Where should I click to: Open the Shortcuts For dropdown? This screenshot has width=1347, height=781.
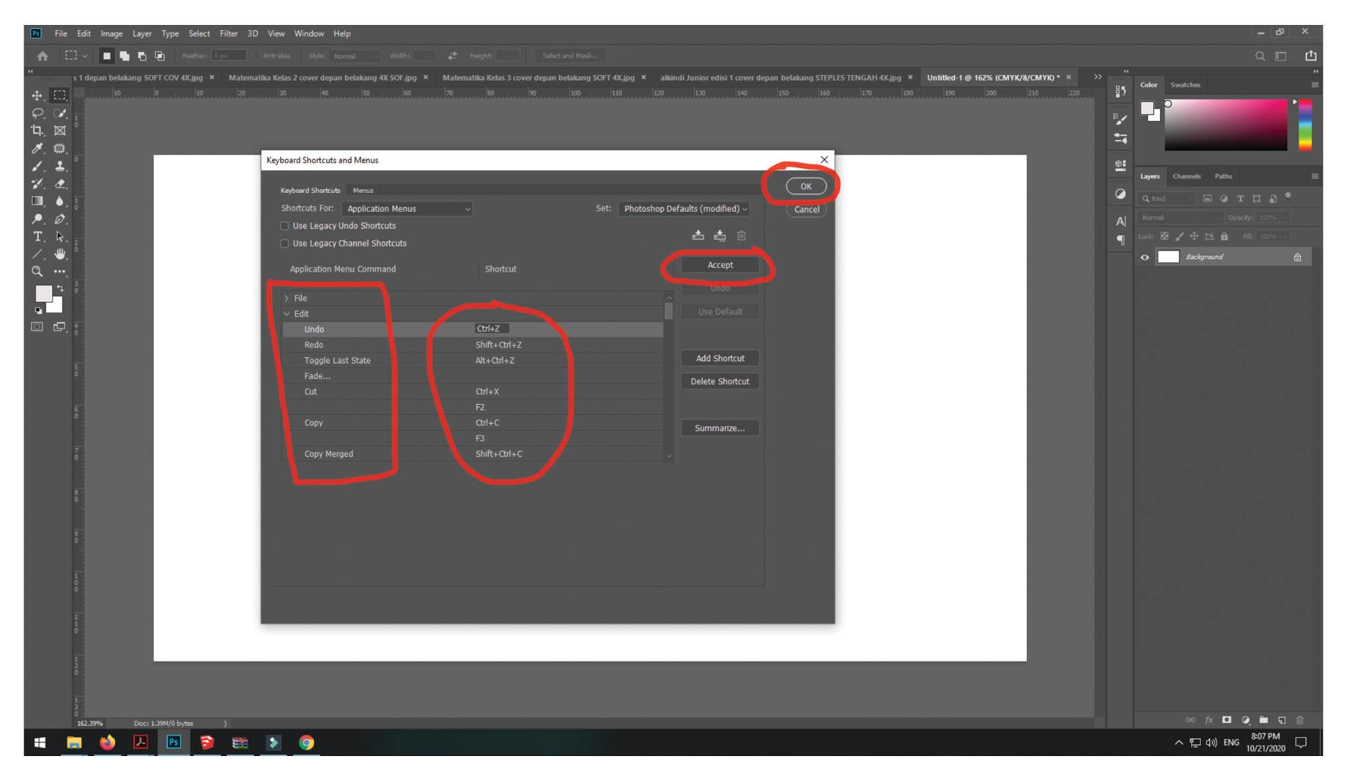click(x=407, y=209)
